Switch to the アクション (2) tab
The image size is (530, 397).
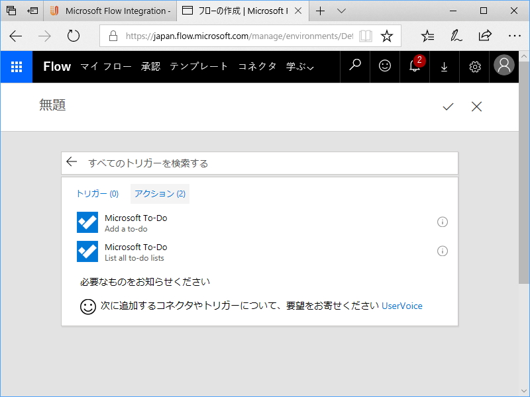[x=160, y=193]
